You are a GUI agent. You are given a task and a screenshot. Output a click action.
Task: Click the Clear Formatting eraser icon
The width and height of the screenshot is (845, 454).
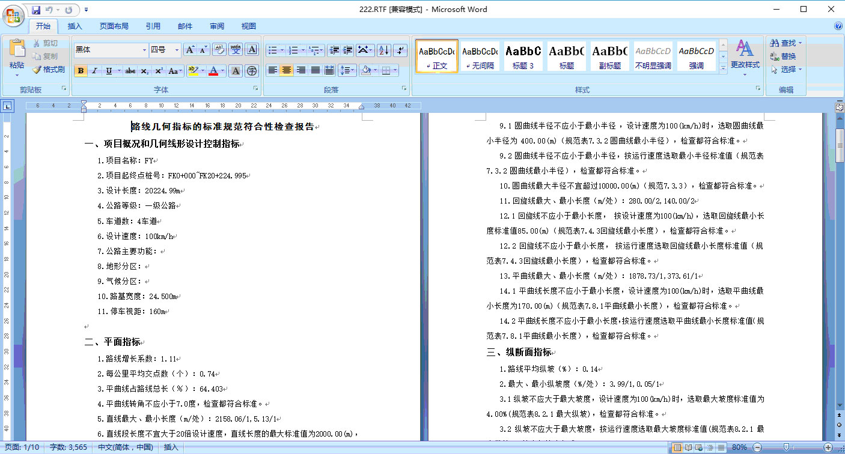[219, 50]
